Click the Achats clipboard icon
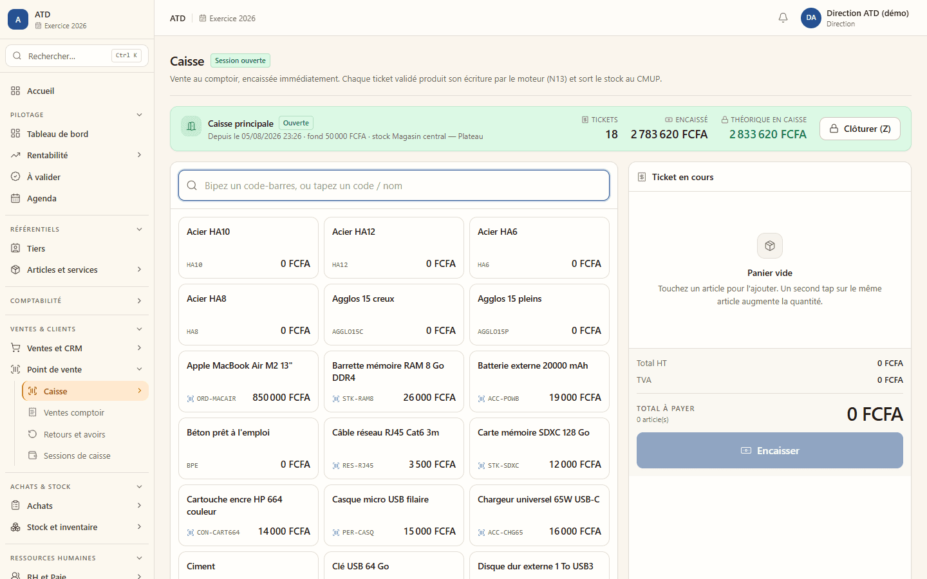This screenshot has height=579, width=927. click(x=15, y=506)
